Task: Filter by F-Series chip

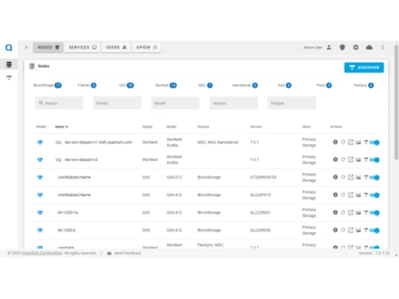Action: [x=87, y=85]
